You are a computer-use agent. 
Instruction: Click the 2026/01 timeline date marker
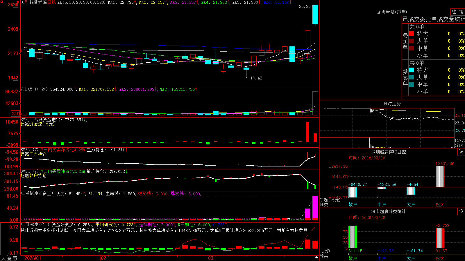coord(33,258)
